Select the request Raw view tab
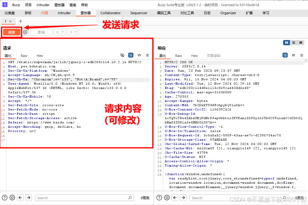This screenshot has height=205, width=308. 24,56
